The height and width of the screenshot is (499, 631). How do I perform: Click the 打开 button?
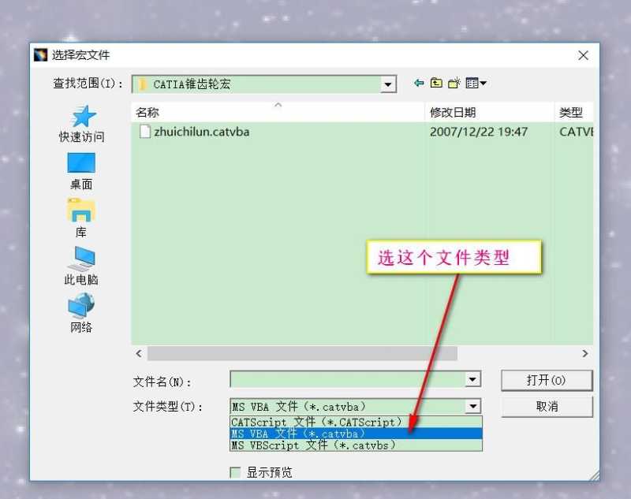pos(547,379)
